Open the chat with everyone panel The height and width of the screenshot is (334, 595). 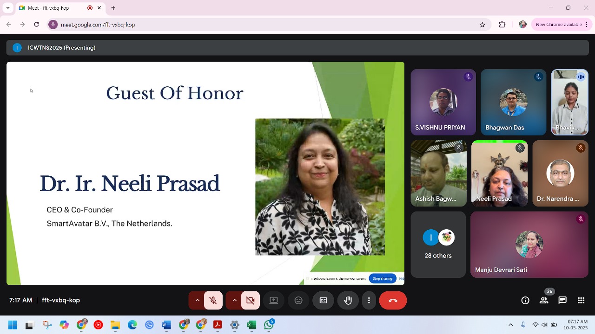(x=562, y=301)
